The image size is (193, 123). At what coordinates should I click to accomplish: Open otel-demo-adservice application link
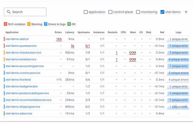19,114
